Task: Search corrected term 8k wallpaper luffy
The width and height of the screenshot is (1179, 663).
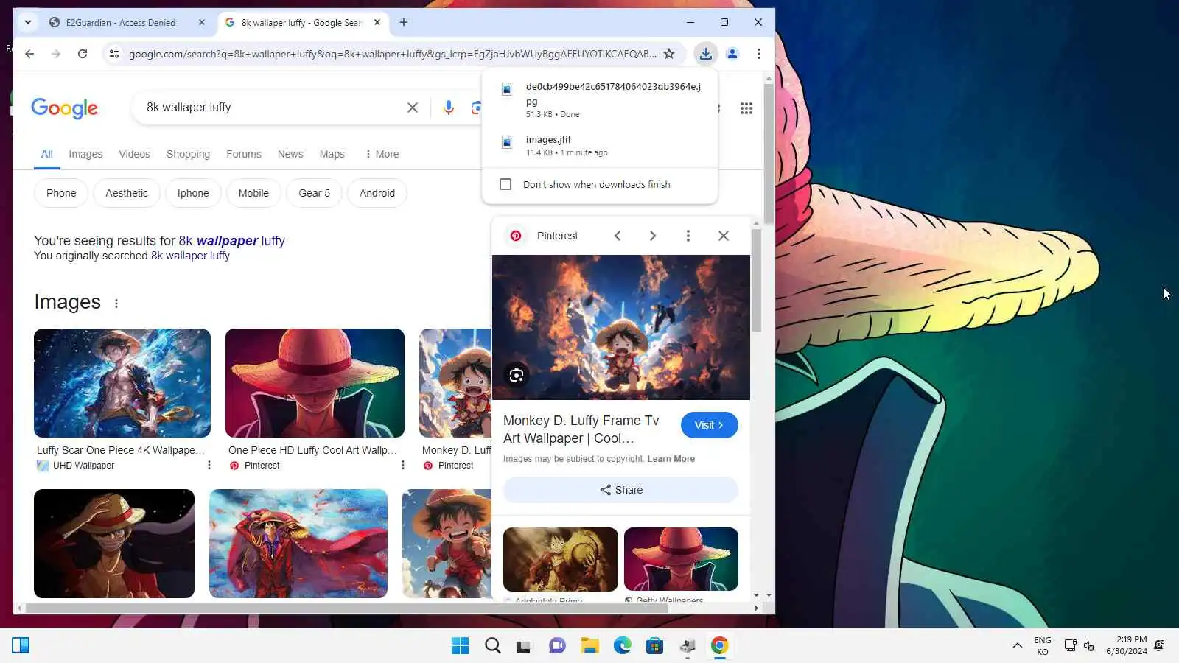Action: pyautogui.click(x=231, y=241)
